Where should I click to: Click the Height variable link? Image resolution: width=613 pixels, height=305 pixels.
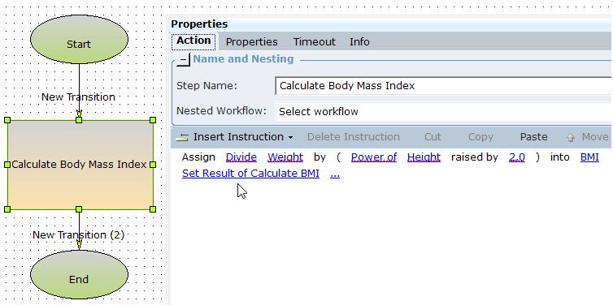pyautogui.click(x=424, y=157)
